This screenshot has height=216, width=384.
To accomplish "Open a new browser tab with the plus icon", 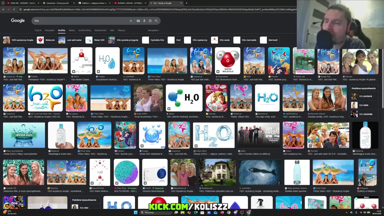I will 187,3.
